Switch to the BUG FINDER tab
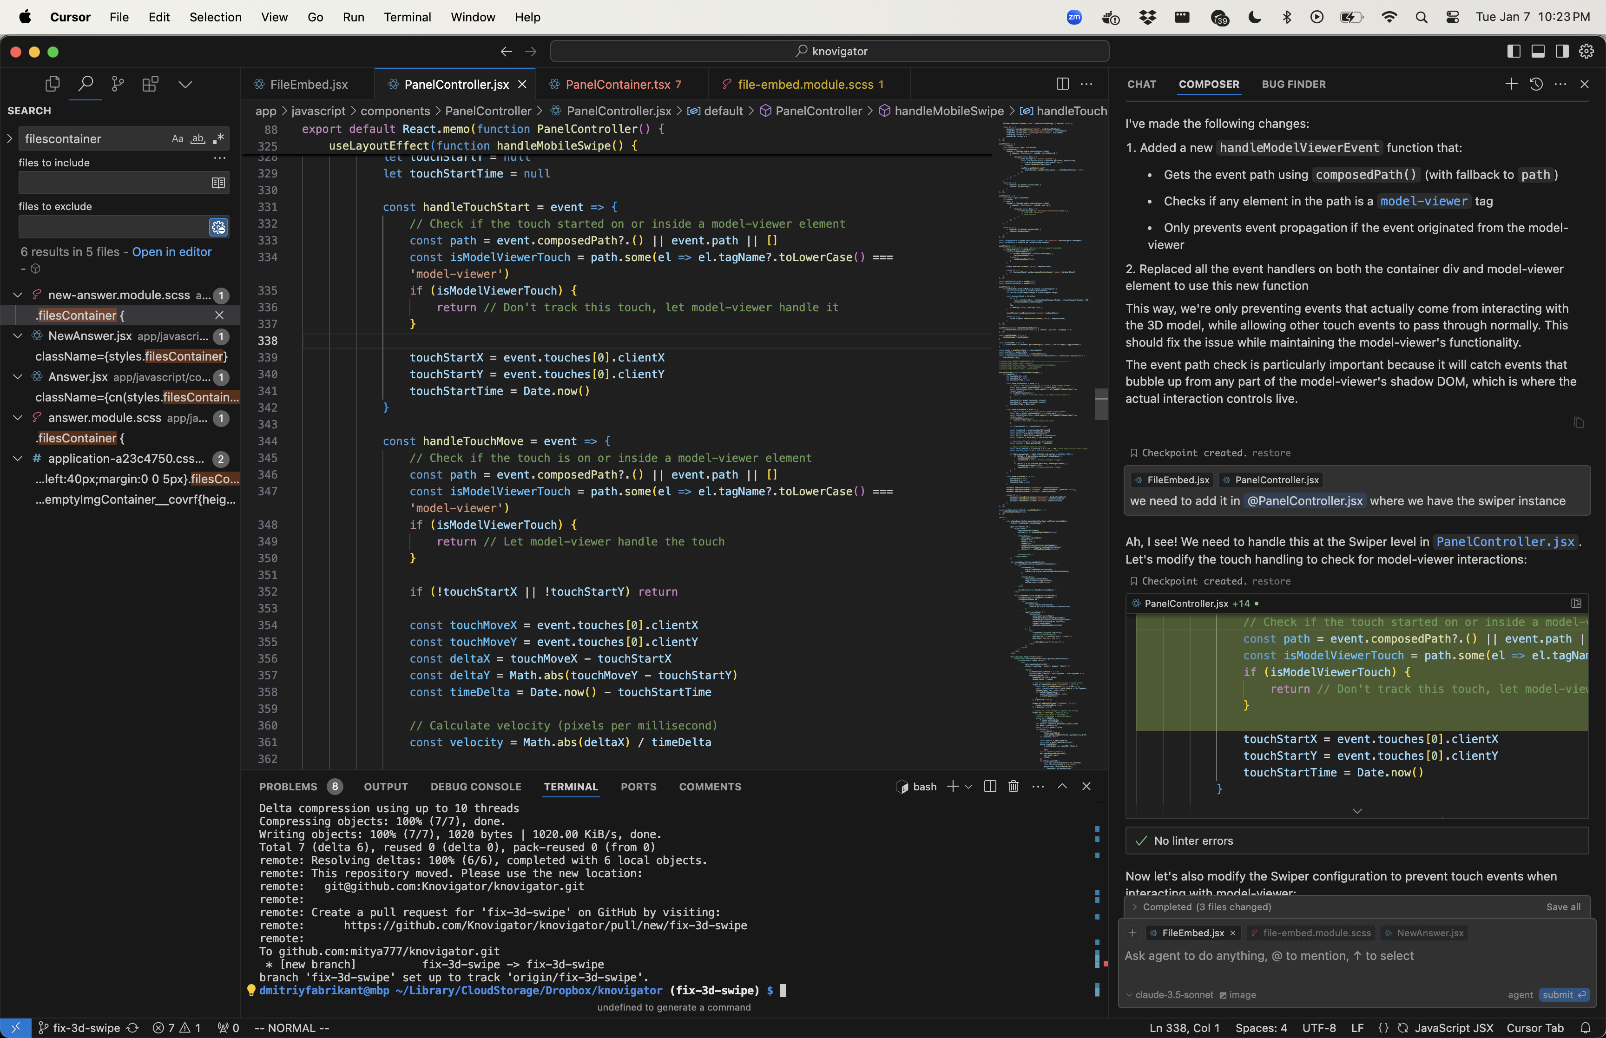This screenshot has width=1606, height=1038. pos(1293,84)
